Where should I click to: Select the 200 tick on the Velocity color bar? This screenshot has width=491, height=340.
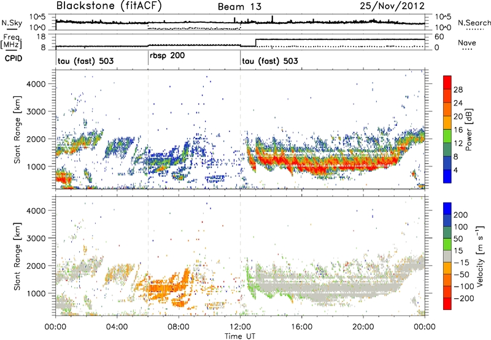point(461,215)
